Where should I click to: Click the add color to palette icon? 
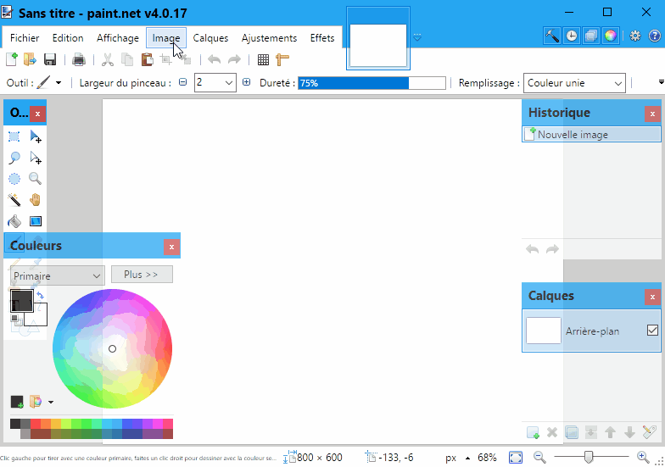[17, 402]
